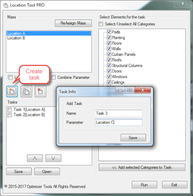Click the Parameter field in Task Info
Image resolution: width=193 pixels, height=196 pixels.
[119, 122]
